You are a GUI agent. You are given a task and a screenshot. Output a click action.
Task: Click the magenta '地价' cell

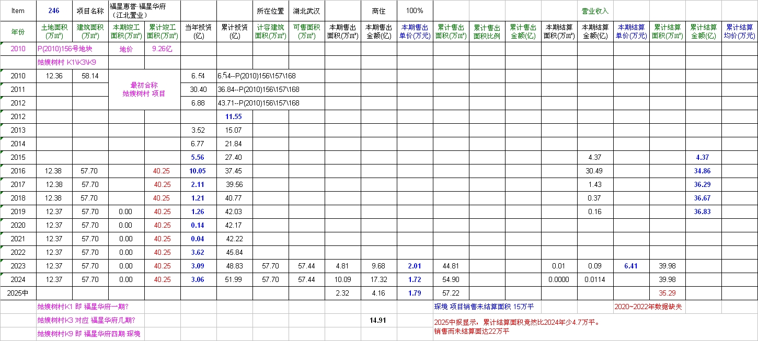coord(127,49)
